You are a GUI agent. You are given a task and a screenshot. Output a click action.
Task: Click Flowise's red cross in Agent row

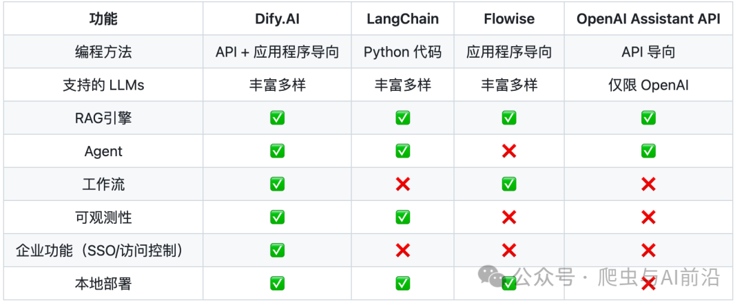point(509,151)
